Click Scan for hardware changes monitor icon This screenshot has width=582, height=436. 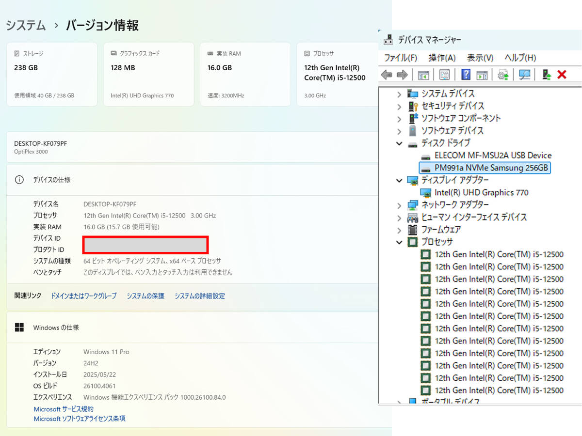524,75
